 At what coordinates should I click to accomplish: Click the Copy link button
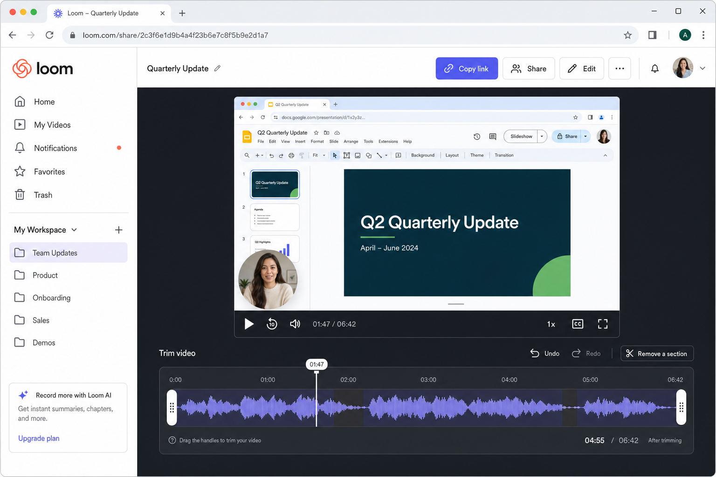coord(467,68)
